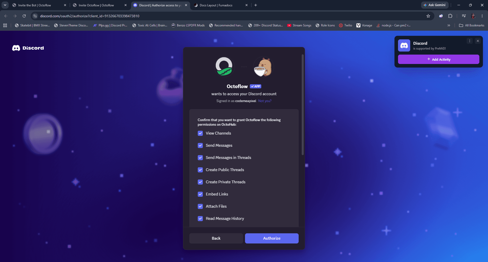Click Add Activity in PreMiD popup

(x=438, y=59)
